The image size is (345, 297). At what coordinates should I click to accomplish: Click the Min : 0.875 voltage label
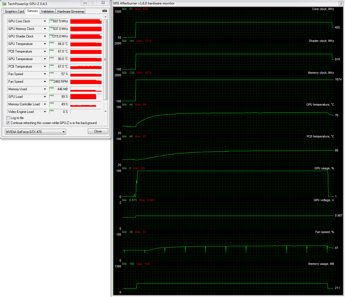pos(130,200)
